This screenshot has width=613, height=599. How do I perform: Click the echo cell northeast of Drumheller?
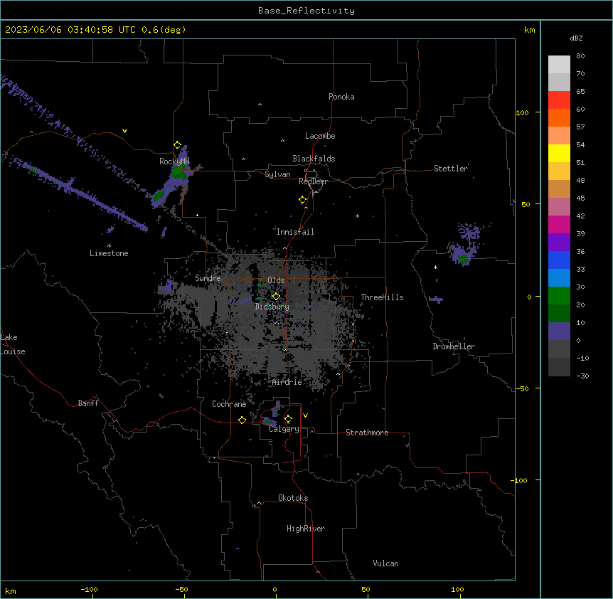(x=463, y=258)
